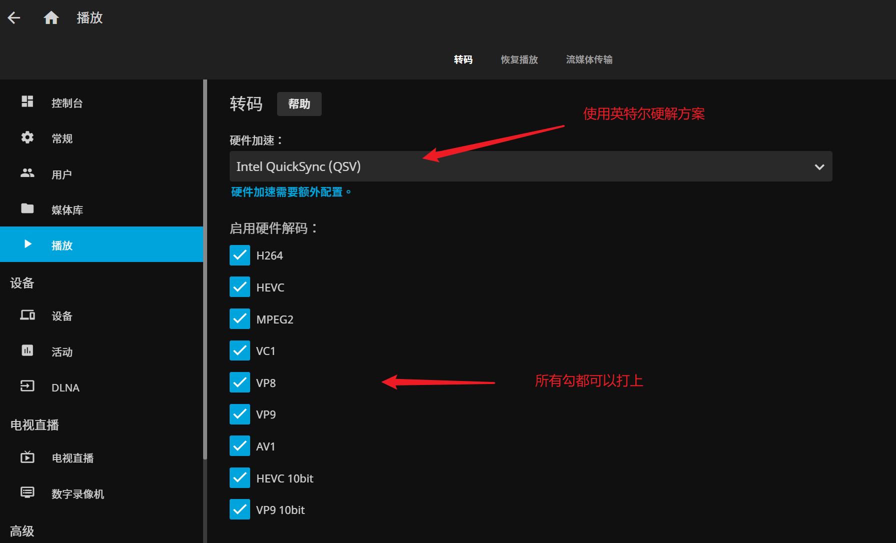The width and height of the screenshot is (896, 543).
Task: Click the 播放 playback icon
Action: pyautogui.click(x=27, y=244)
